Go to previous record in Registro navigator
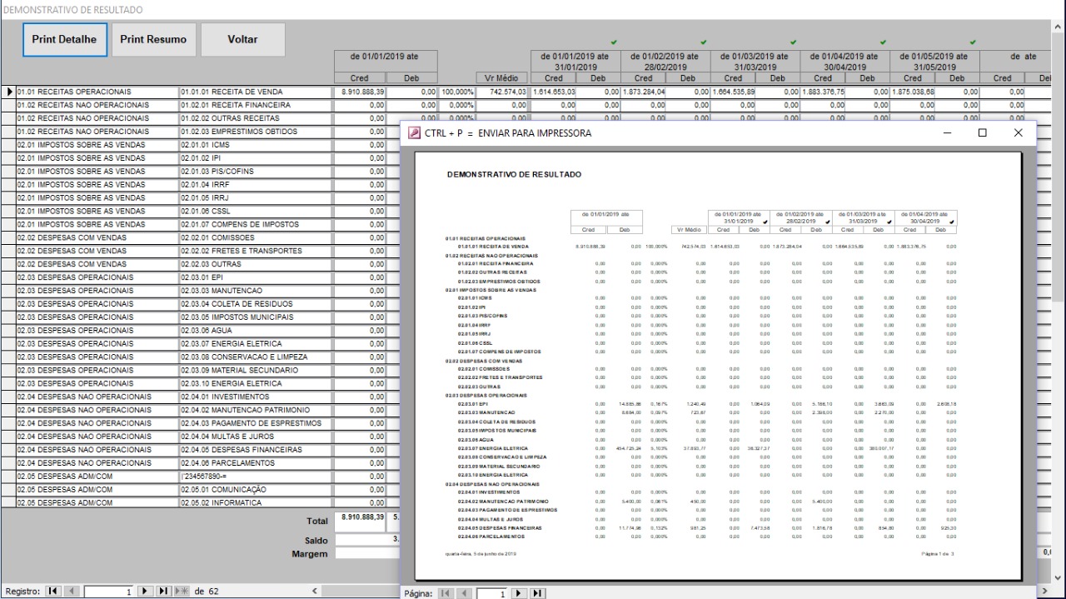Screen dimensions: 1066x599 pos(71,592)
